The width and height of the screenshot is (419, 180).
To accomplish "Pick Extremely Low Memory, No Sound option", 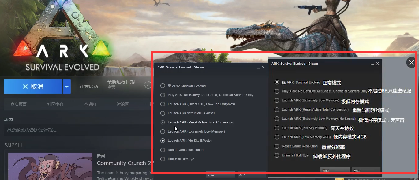I will (277, 119).
